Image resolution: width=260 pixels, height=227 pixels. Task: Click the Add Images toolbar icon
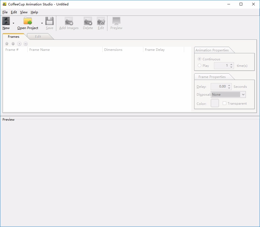[69, 21]
